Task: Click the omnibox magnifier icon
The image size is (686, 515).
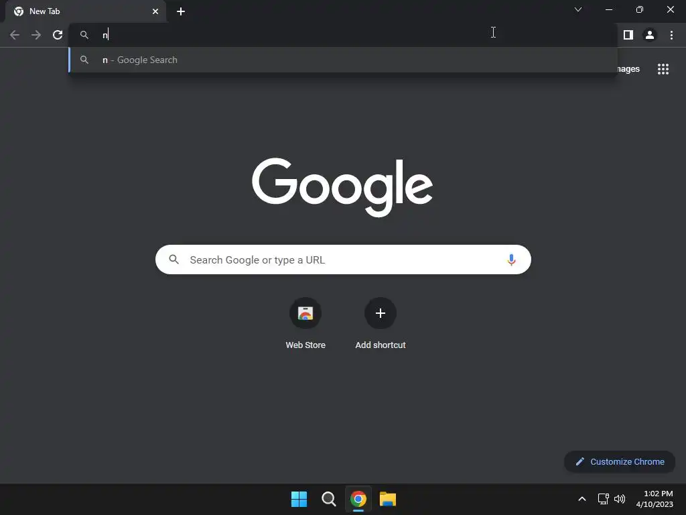Action: 84,35
